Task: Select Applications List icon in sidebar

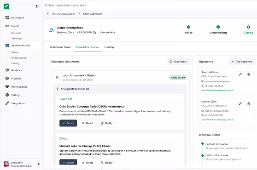Action: (x=7, y=45)
